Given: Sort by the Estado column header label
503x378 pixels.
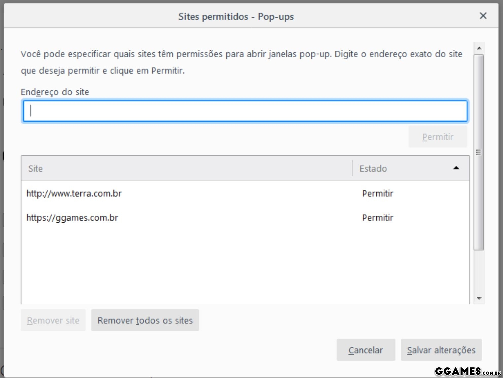Looking at the screenshot, I should click(x=373, y=169).
